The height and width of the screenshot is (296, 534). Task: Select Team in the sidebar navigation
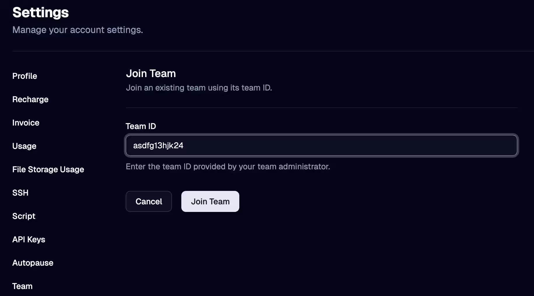click(22, 286)
